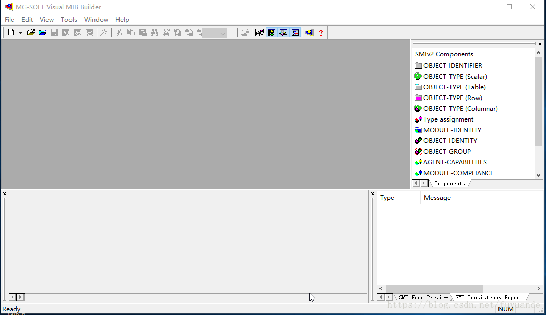Open the Tools menu
546x315 pixels.
pyautogui.click(x=69, y=20)
